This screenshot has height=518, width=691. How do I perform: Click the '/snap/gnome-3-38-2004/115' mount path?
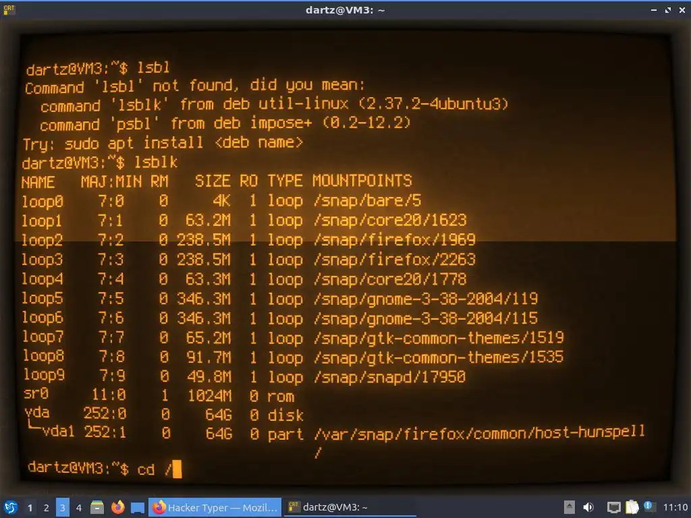(x=426, y=318)
